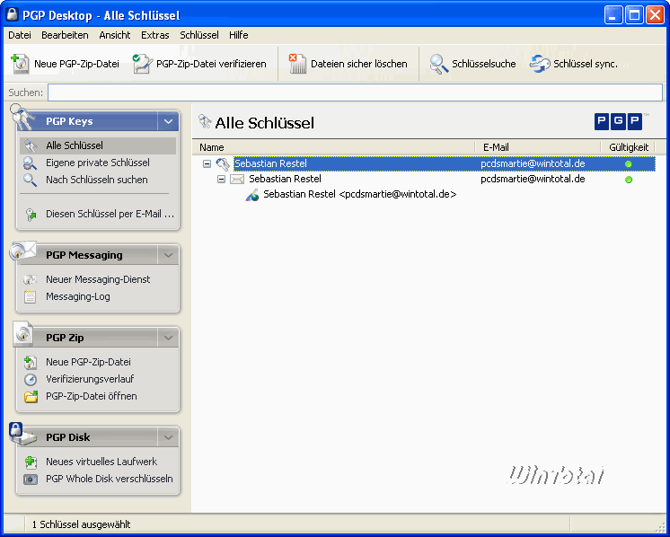Toggle the PGP Disk panel chevron

click(168, 437)
